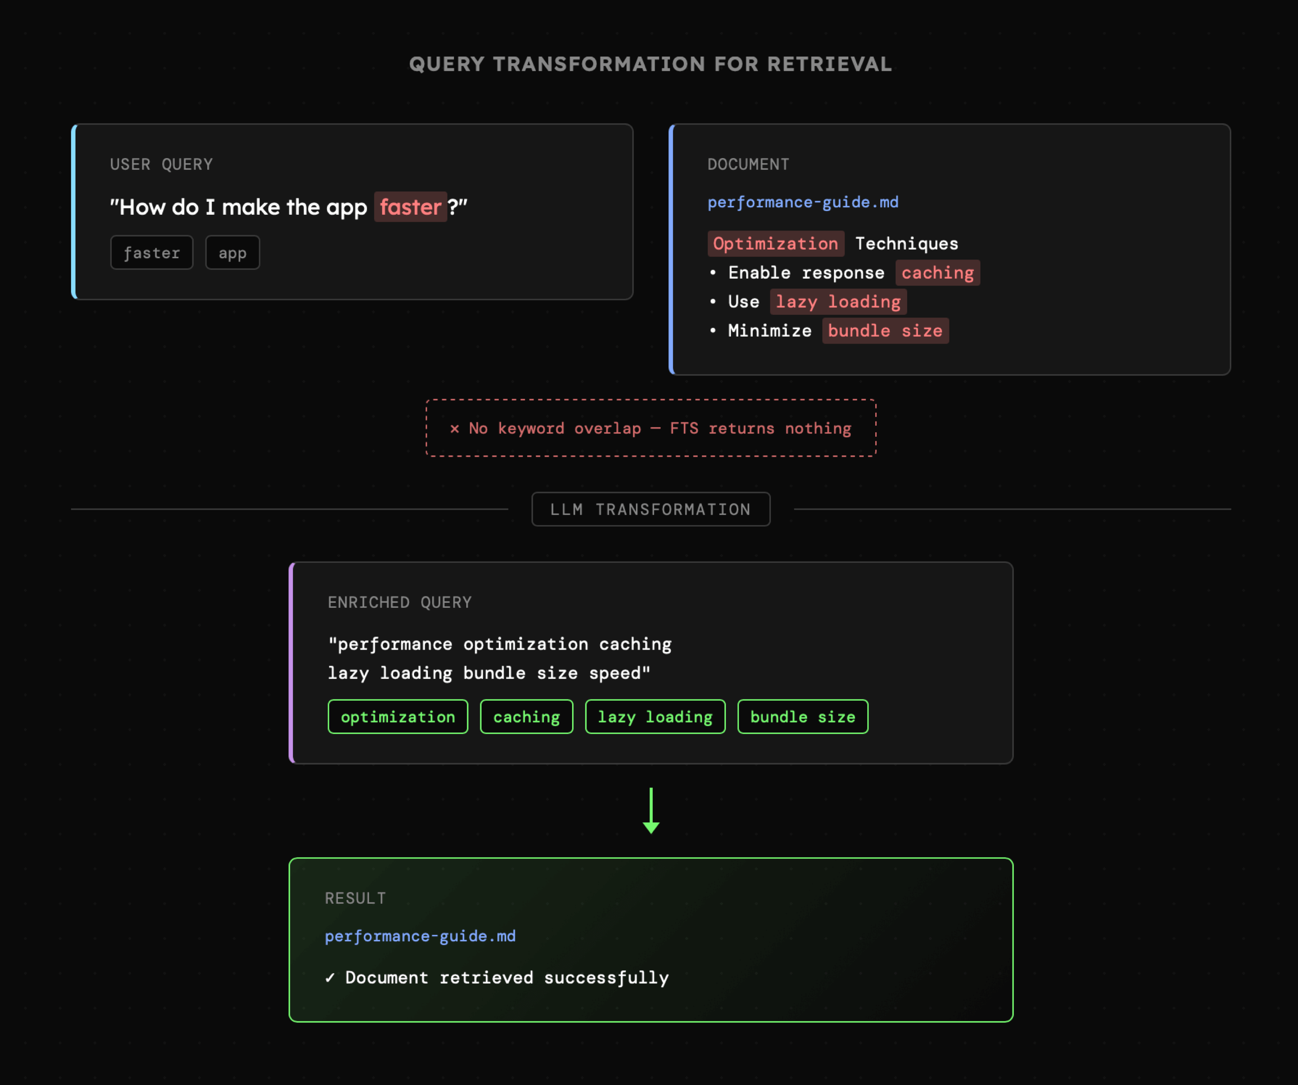The image size is (1298, 1085).
Task: Open performance-guide.md link in Result box
Action: tap(420, 936)
